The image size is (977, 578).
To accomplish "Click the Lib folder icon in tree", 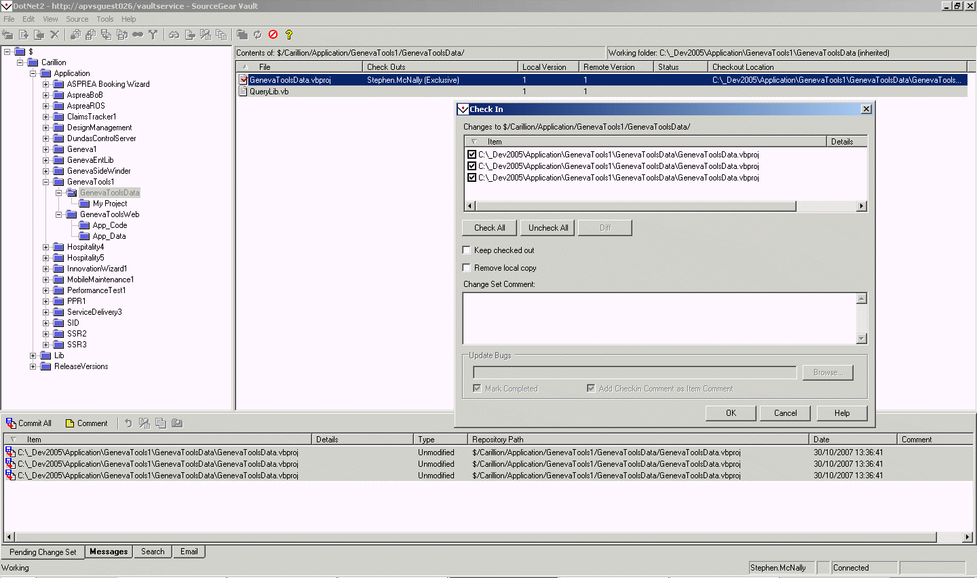I will coord(46,355).
